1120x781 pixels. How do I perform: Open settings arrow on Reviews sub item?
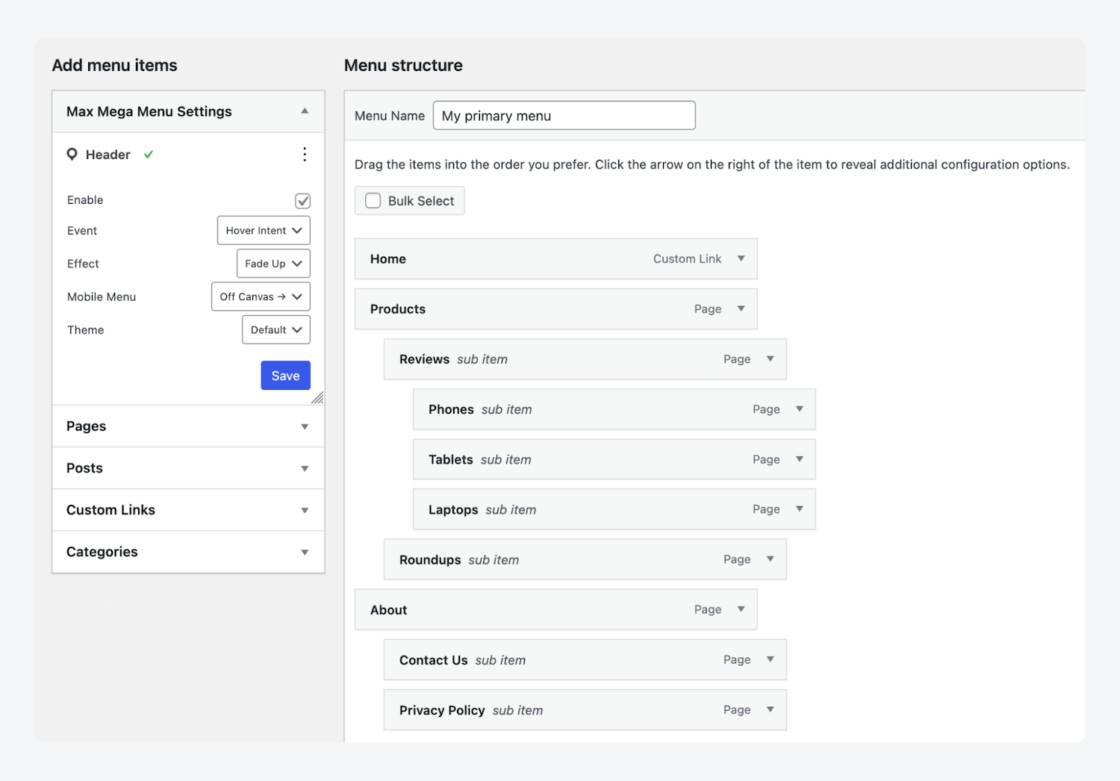770,358
